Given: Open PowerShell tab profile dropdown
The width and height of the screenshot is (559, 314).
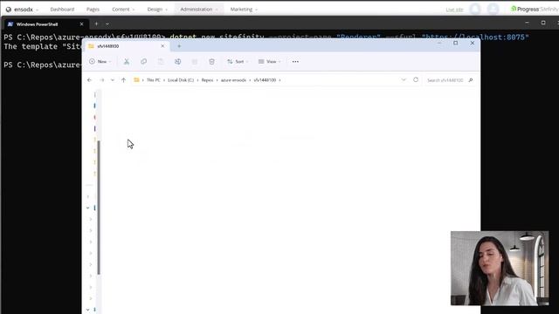Looking at the screenshot, I should tap(107, 24).
